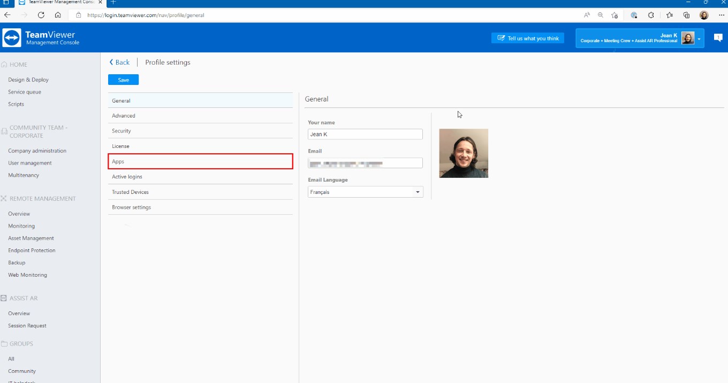Open the chat notifications icon in header

tap(718, 38)
